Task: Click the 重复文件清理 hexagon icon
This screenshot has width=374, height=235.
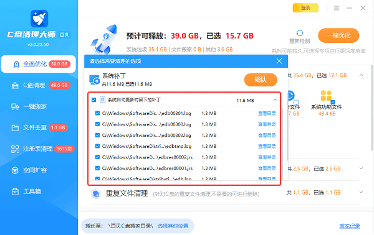Action: coord(96,193)
